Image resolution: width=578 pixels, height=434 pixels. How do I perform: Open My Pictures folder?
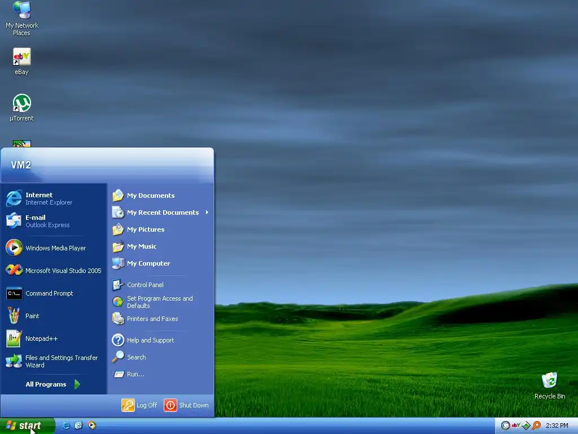pyautogui.click(x=161, y=229)
